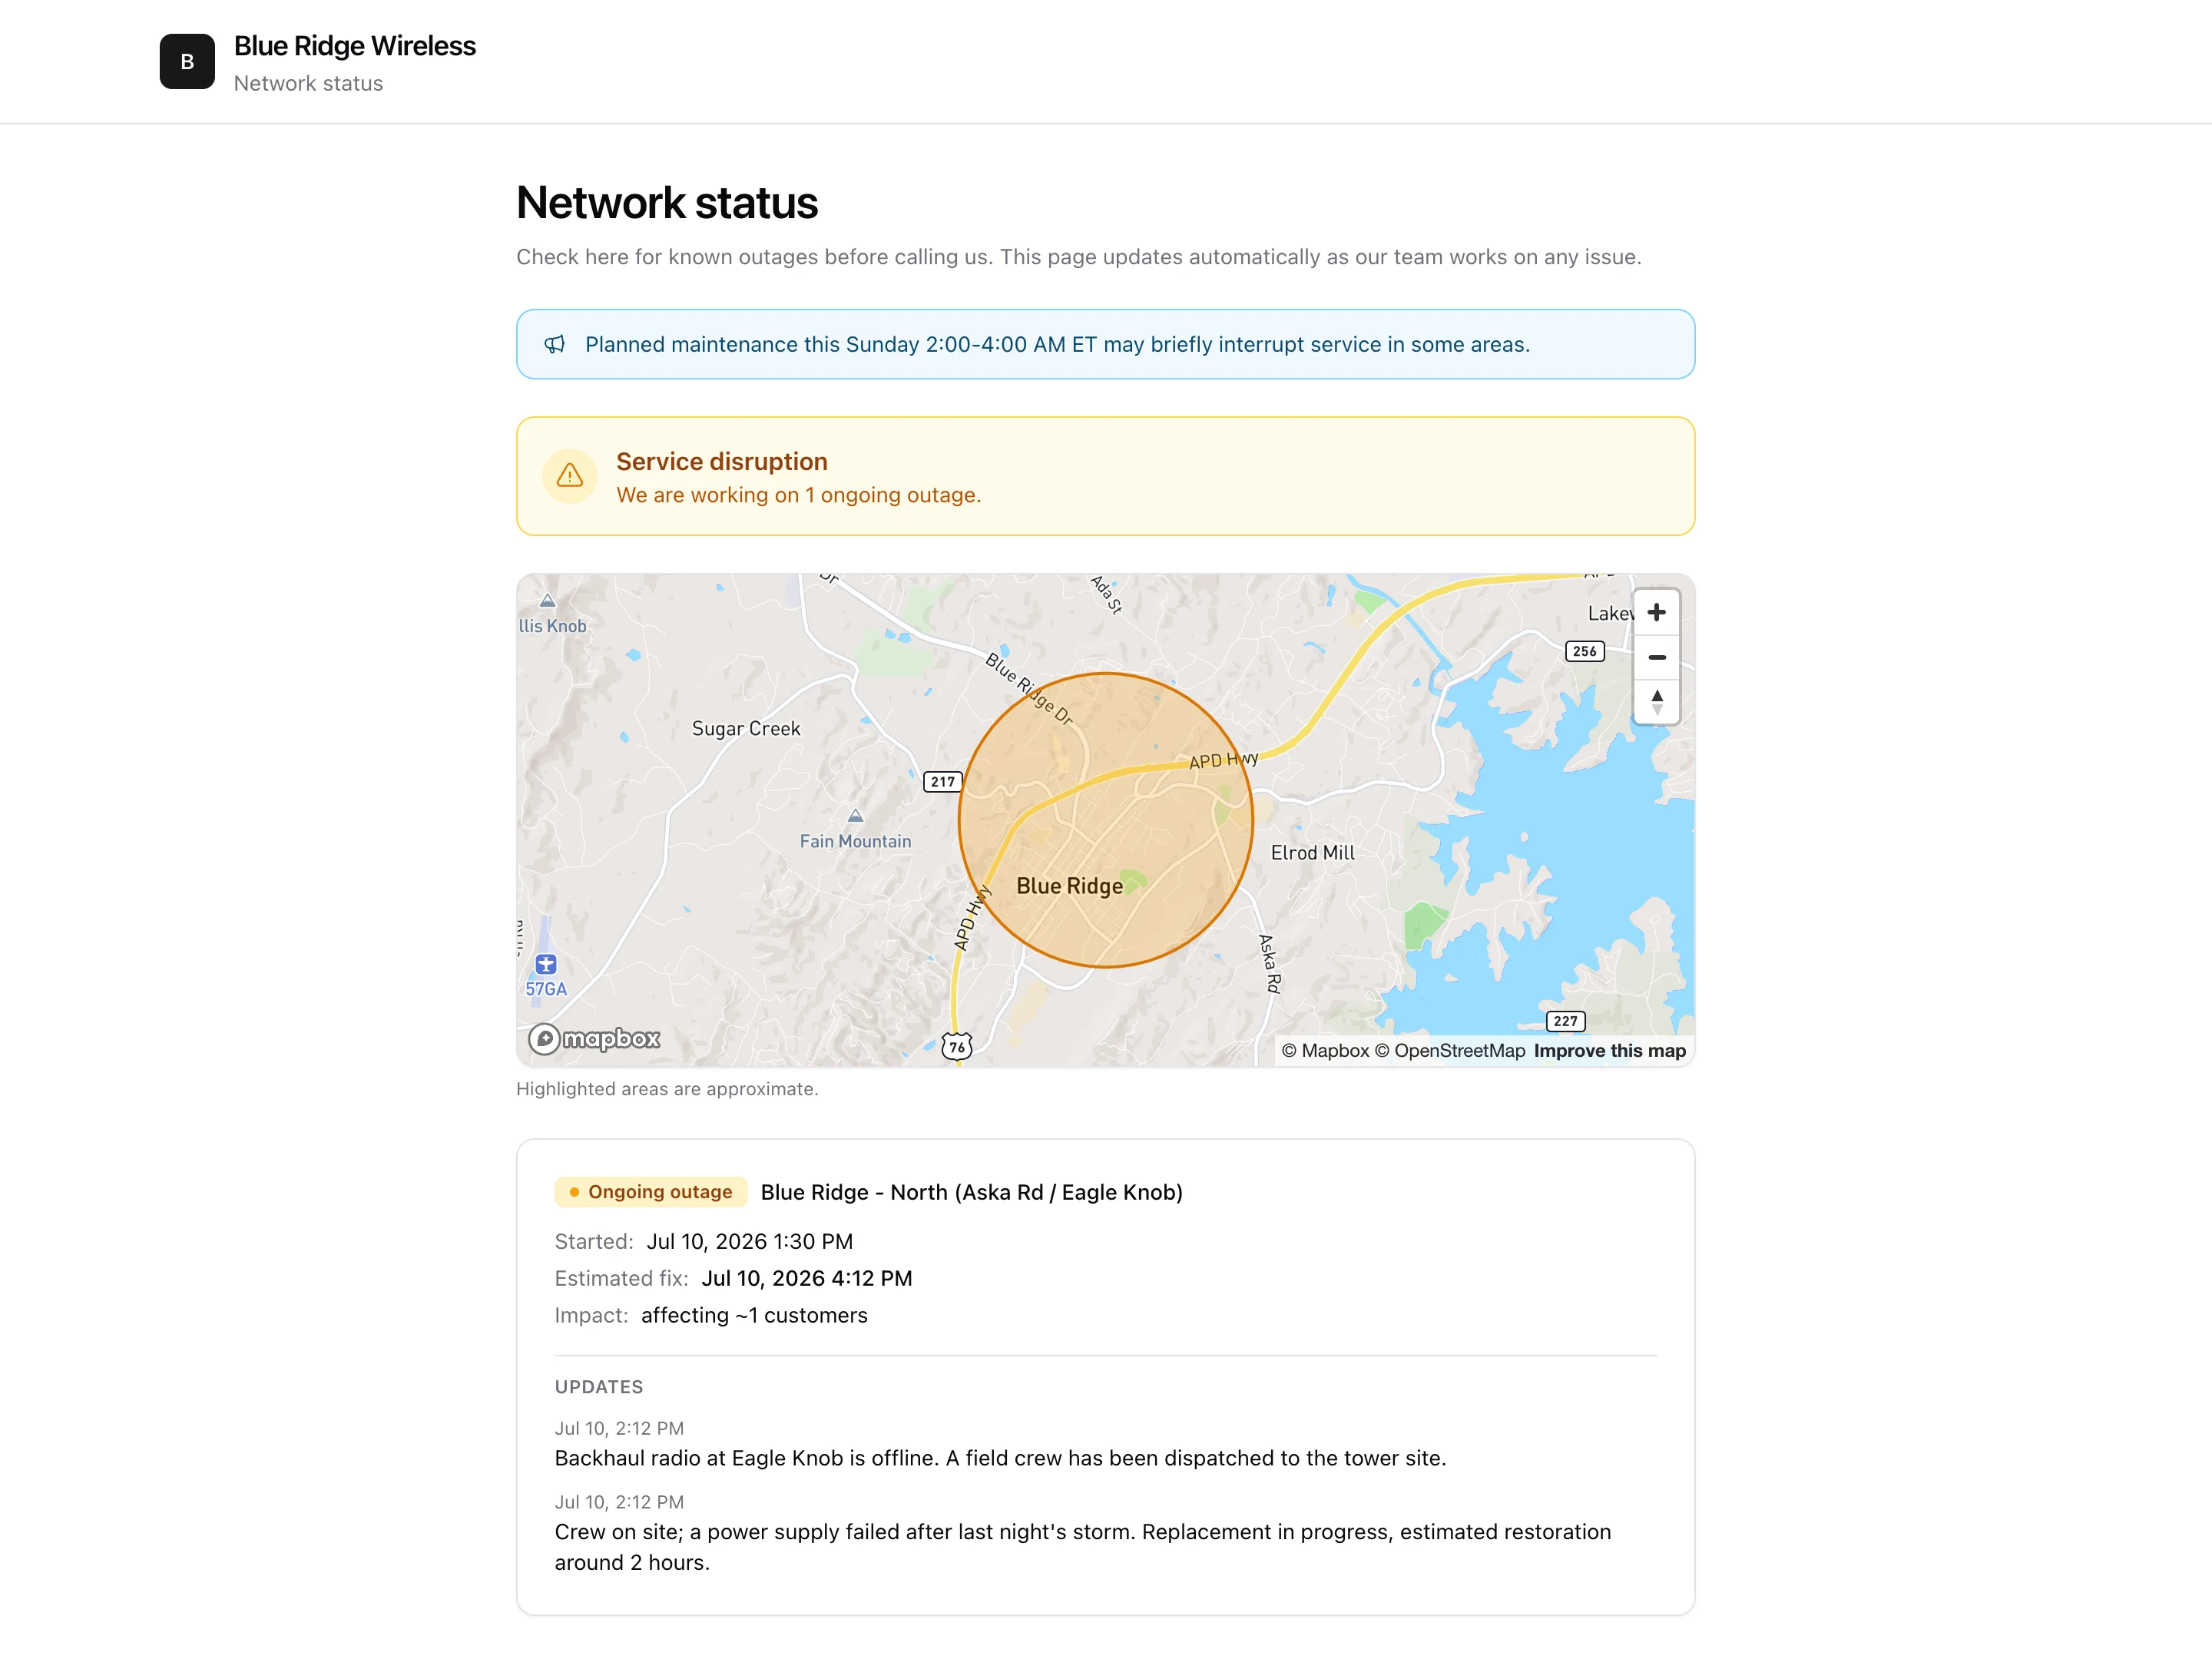Click the Elrod Mill map label
2212x1659 pixels.
coord(1312,853)
